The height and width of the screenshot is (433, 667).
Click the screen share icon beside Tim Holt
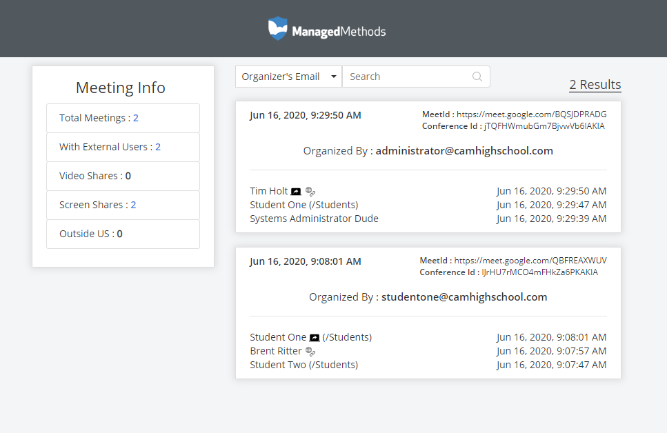pos(296,192)
